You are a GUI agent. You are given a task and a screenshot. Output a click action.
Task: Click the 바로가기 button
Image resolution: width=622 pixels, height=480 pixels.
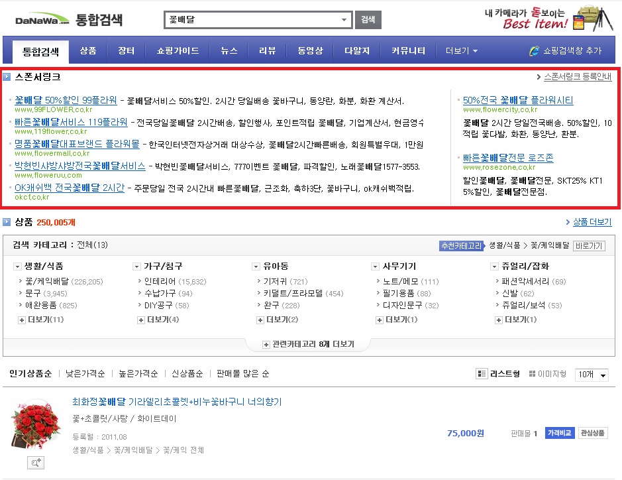coord(589,246)
